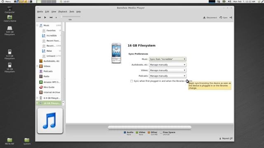Image resolution: width=264 pixels, height=148 pixels.
Task: Expand the Videos tree node
Action: [37, 66]
